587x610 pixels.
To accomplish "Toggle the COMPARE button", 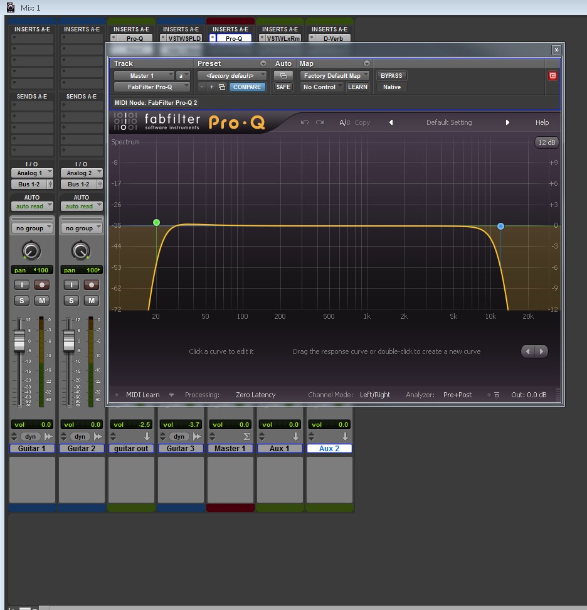I will pos(247,87).
